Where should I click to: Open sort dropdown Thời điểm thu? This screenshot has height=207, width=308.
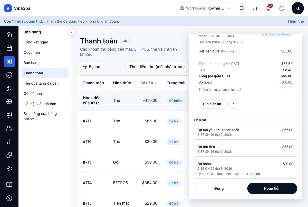(x=157, y=67)
